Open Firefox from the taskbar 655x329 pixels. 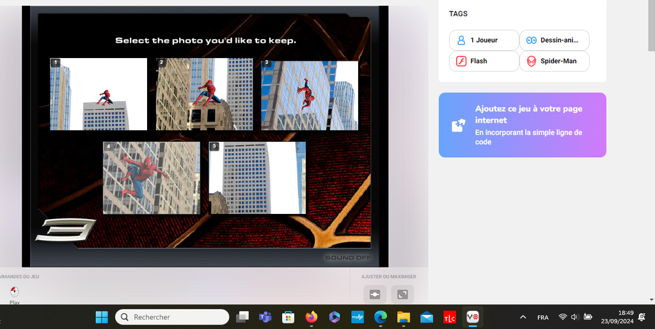pyautogui.click(x=312, y=317)
